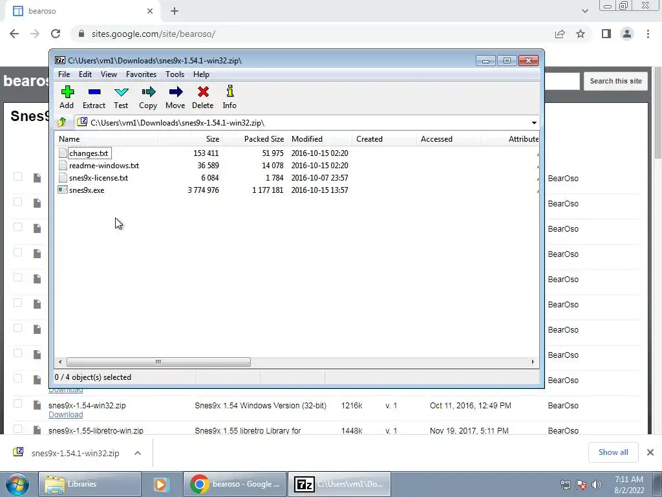Select the Copy toolbar icon in 7-Zip
Viewport: 662px width, 497px height.
coord(148,97)
